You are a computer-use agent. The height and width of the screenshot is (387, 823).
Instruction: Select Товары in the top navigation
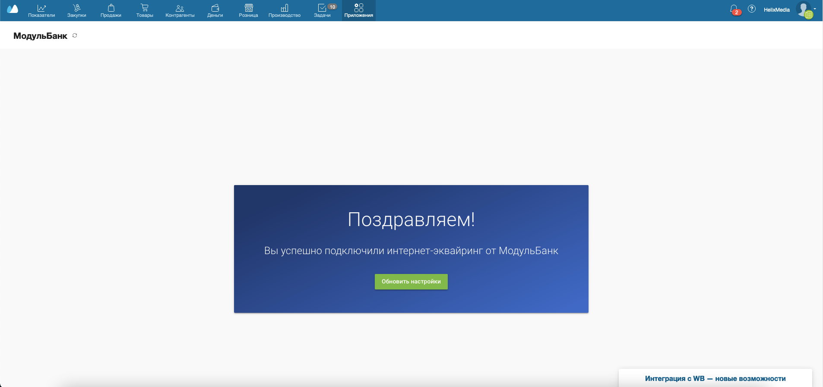pos(145,11)
